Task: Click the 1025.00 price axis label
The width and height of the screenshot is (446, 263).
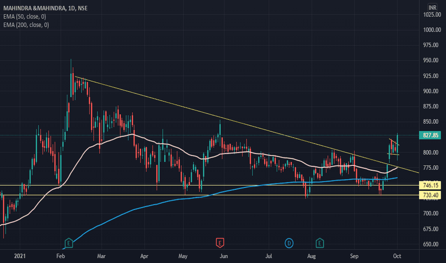Action: click(432, 14)
